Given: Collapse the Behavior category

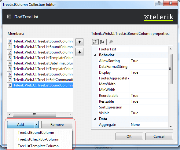Looking at the screenshot, I should (95, 55).
